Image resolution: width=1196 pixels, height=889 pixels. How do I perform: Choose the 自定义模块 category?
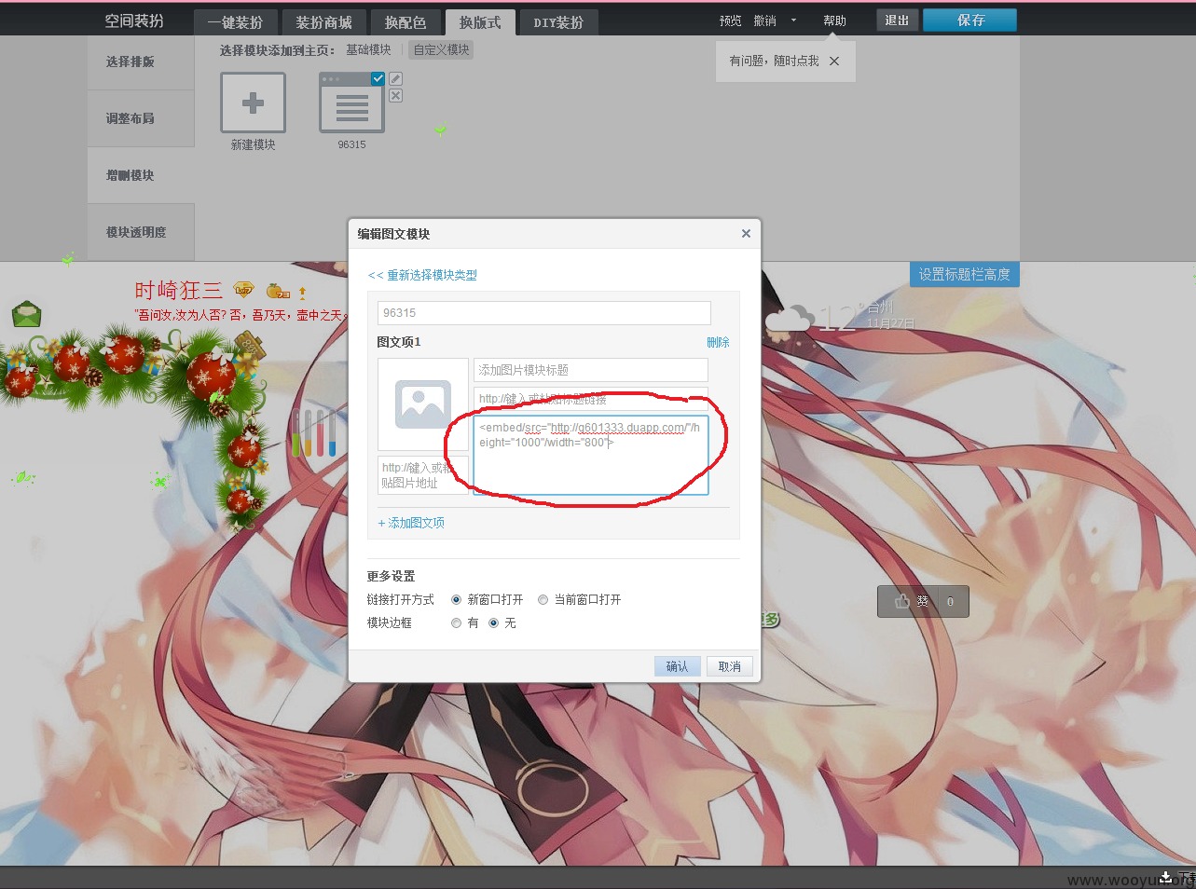pyautogui.click(x=441, y=49)
